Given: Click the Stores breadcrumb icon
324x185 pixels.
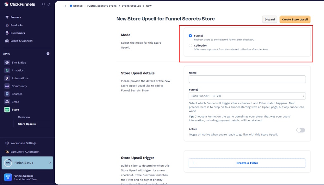Looking at the screenshot, I should 71,6.
